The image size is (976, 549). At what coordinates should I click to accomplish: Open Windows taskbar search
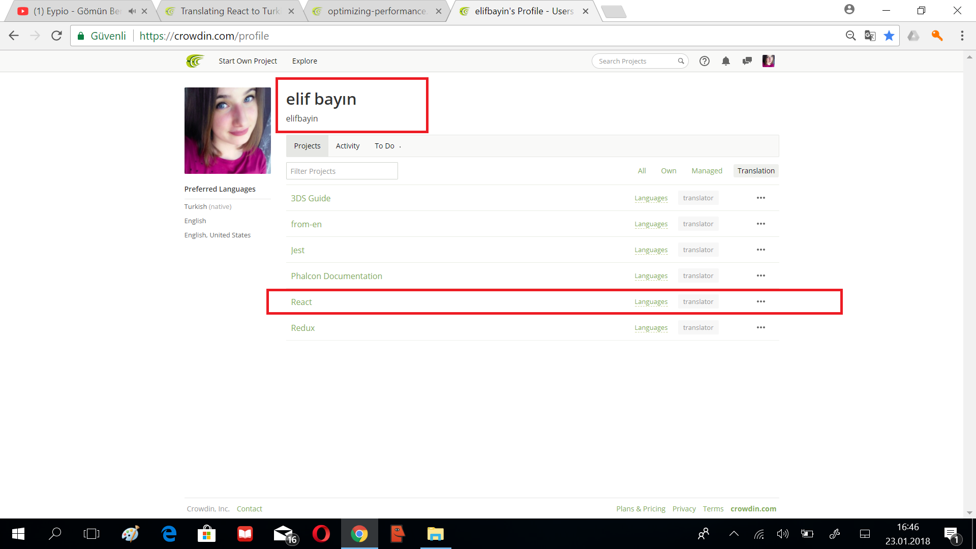click(x=55, y=534)
